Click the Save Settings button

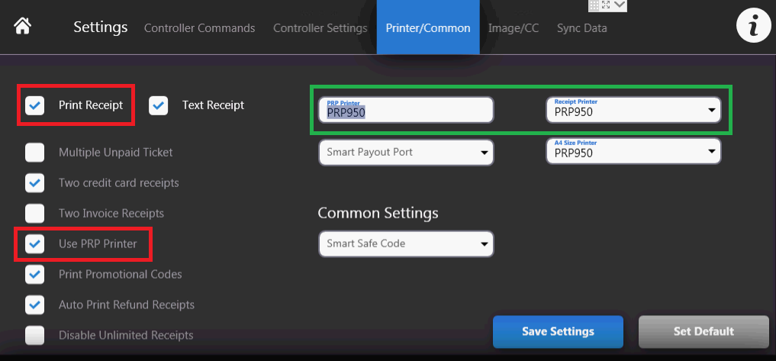click(x=558, y=331)
